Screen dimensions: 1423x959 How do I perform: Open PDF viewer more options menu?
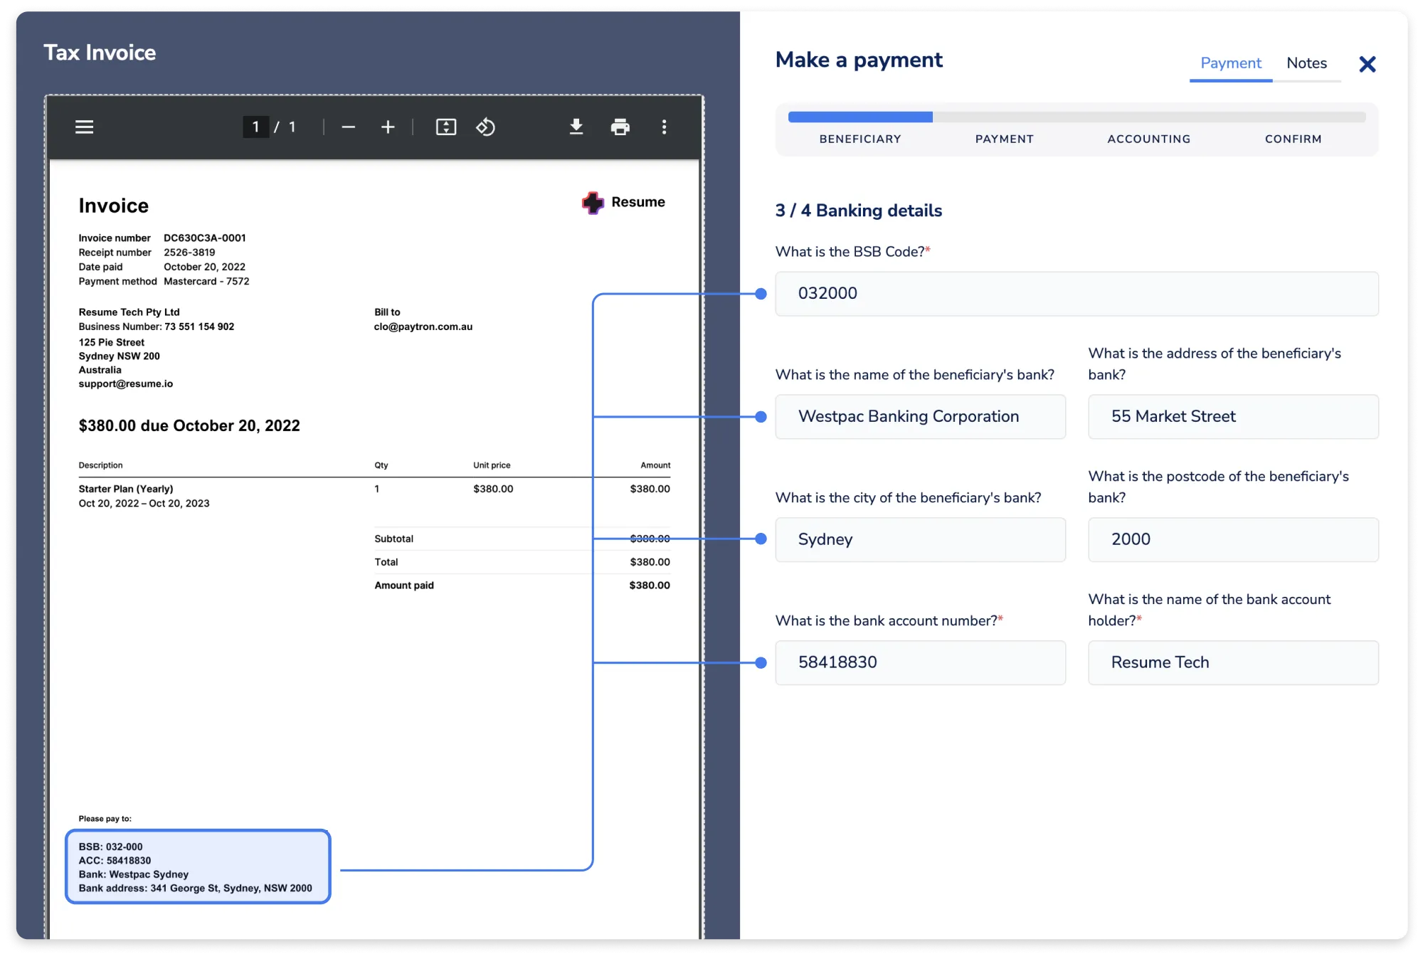[x=664, y=127]
